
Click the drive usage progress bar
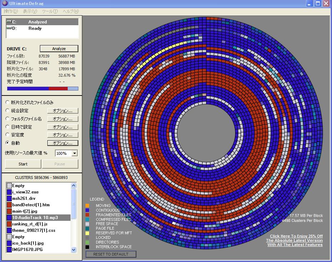[42, 89]
